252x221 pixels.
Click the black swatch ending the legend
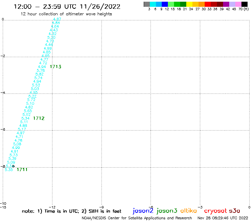(x=245, y=4)
